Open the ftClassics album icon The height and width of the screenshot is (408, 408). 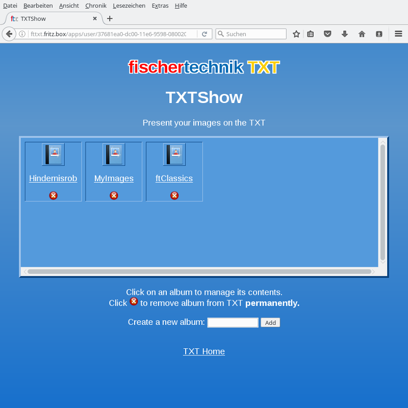pos(174,155)
